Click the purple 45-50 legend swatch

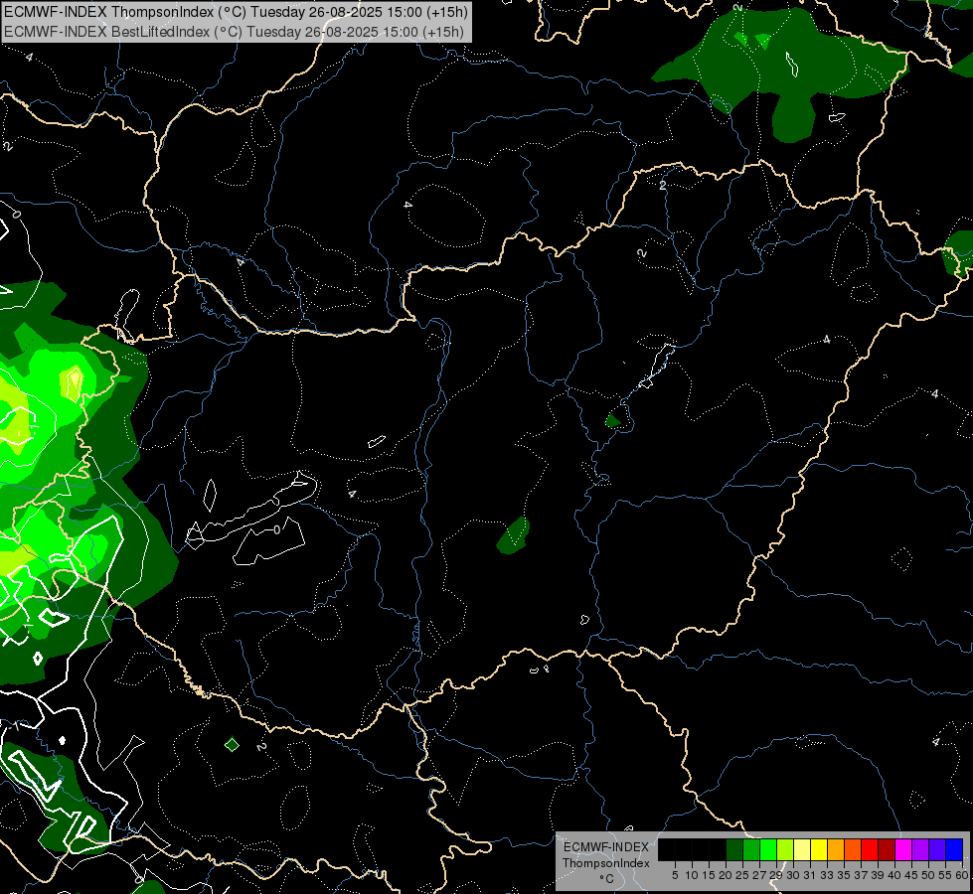click(920, 849)
